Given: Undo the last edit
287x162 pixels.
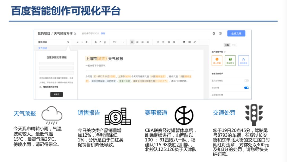Looking at the screenshot, I should pyautogui.click(x=78, y=42).
